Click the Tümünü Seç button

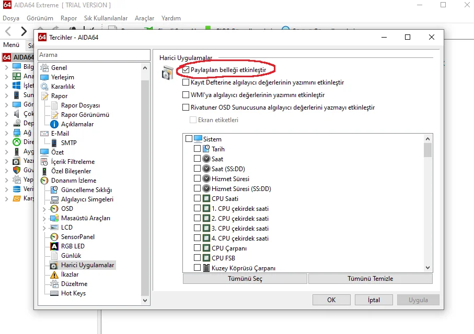(x=245, y=279)
